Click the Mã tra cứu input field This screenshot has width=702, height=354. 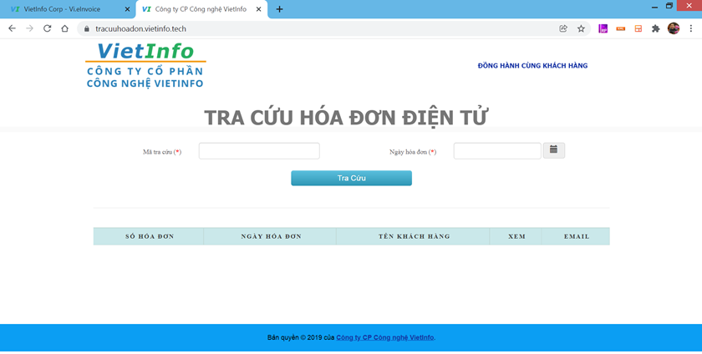point(259,151)
